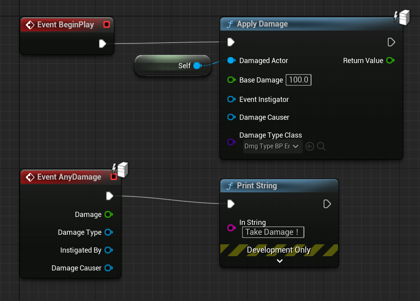
Task: Click the f icon on the Print String header
Action: pyautogui.click(x=229, y=186)
